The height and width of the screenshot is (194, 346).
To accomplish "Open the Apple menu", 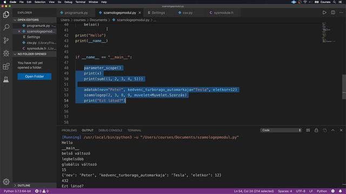I will (5, 2).
